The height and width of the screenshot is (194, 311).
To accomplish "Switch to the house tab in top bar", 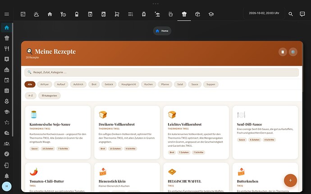I will tap(50, 14).
